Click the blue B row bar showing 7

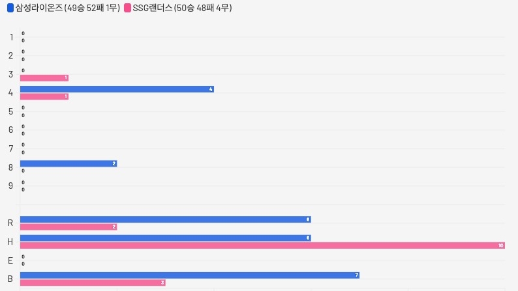(x=190, y=275)
